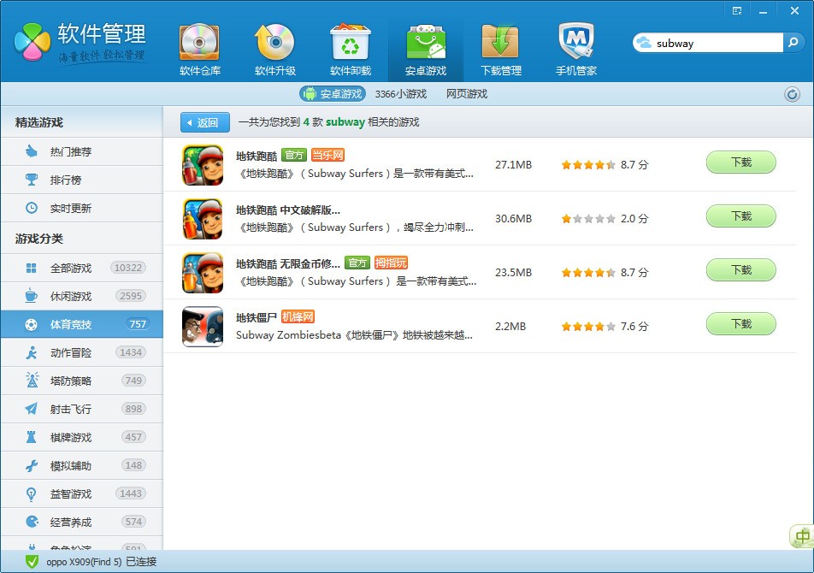
Task: Download 地铁跑酷 中文破解版 30.6MB
Action: pos(740,216)
